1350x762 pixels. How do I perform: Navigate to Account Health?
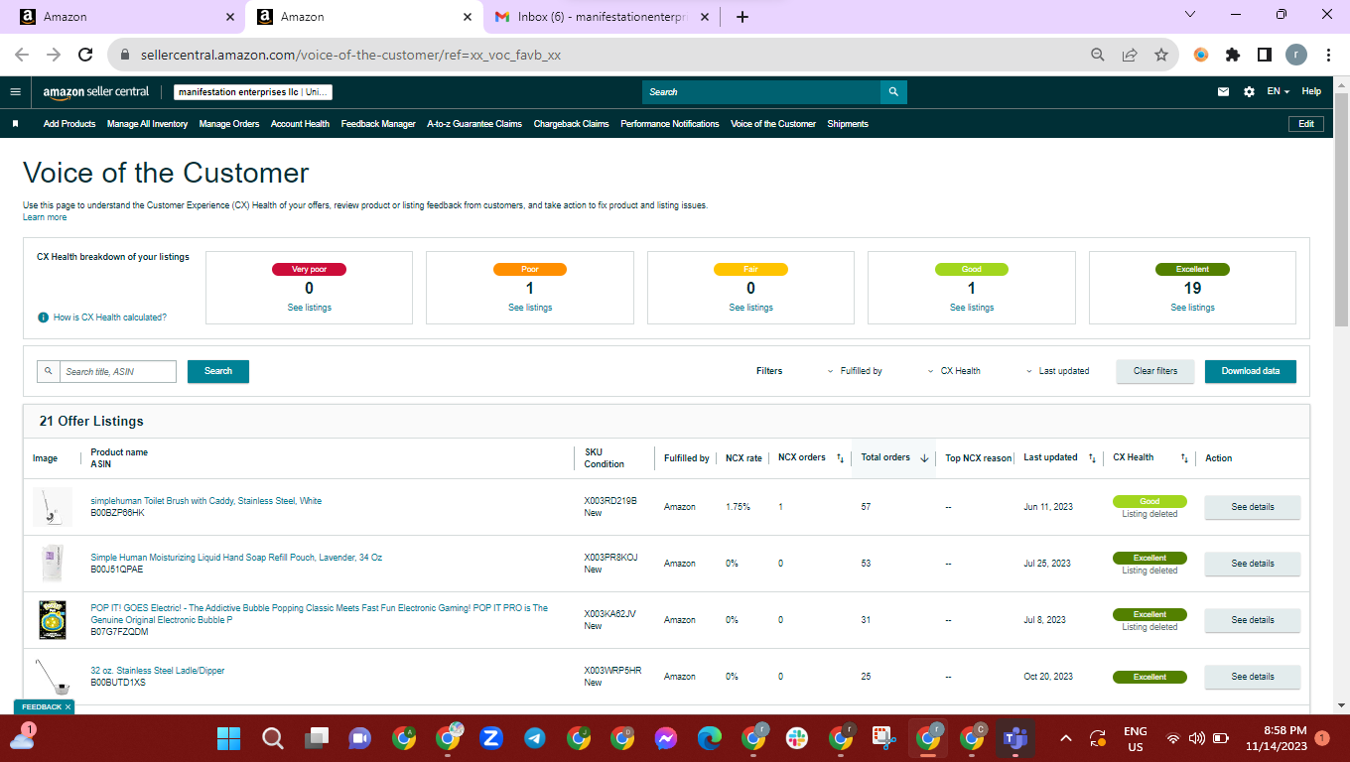tap(300, 124)
